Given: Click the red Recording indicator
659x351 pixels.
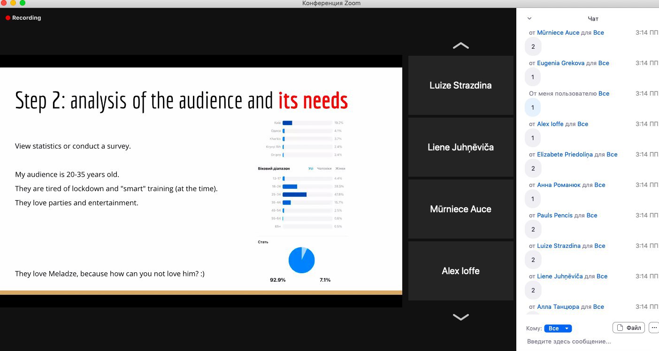Looking at the screenshot, I should pyautogui.click(x=23, y=18).
